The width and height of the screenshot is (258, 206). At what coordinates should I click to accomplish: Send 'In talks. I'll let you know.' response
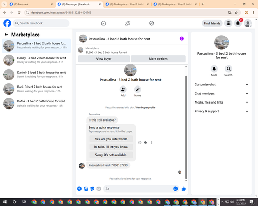point(111,147)
